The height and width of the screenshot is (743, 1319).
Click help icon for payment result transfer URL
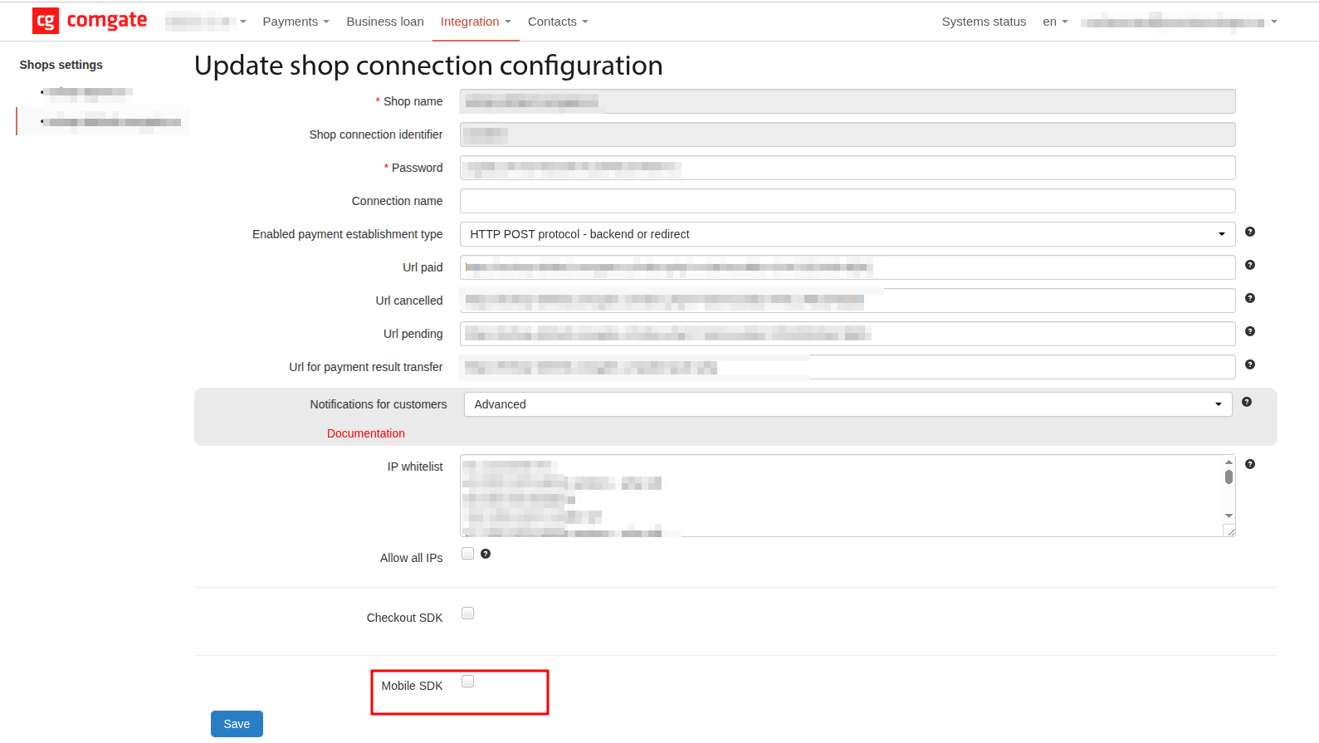coord(1249,364)
